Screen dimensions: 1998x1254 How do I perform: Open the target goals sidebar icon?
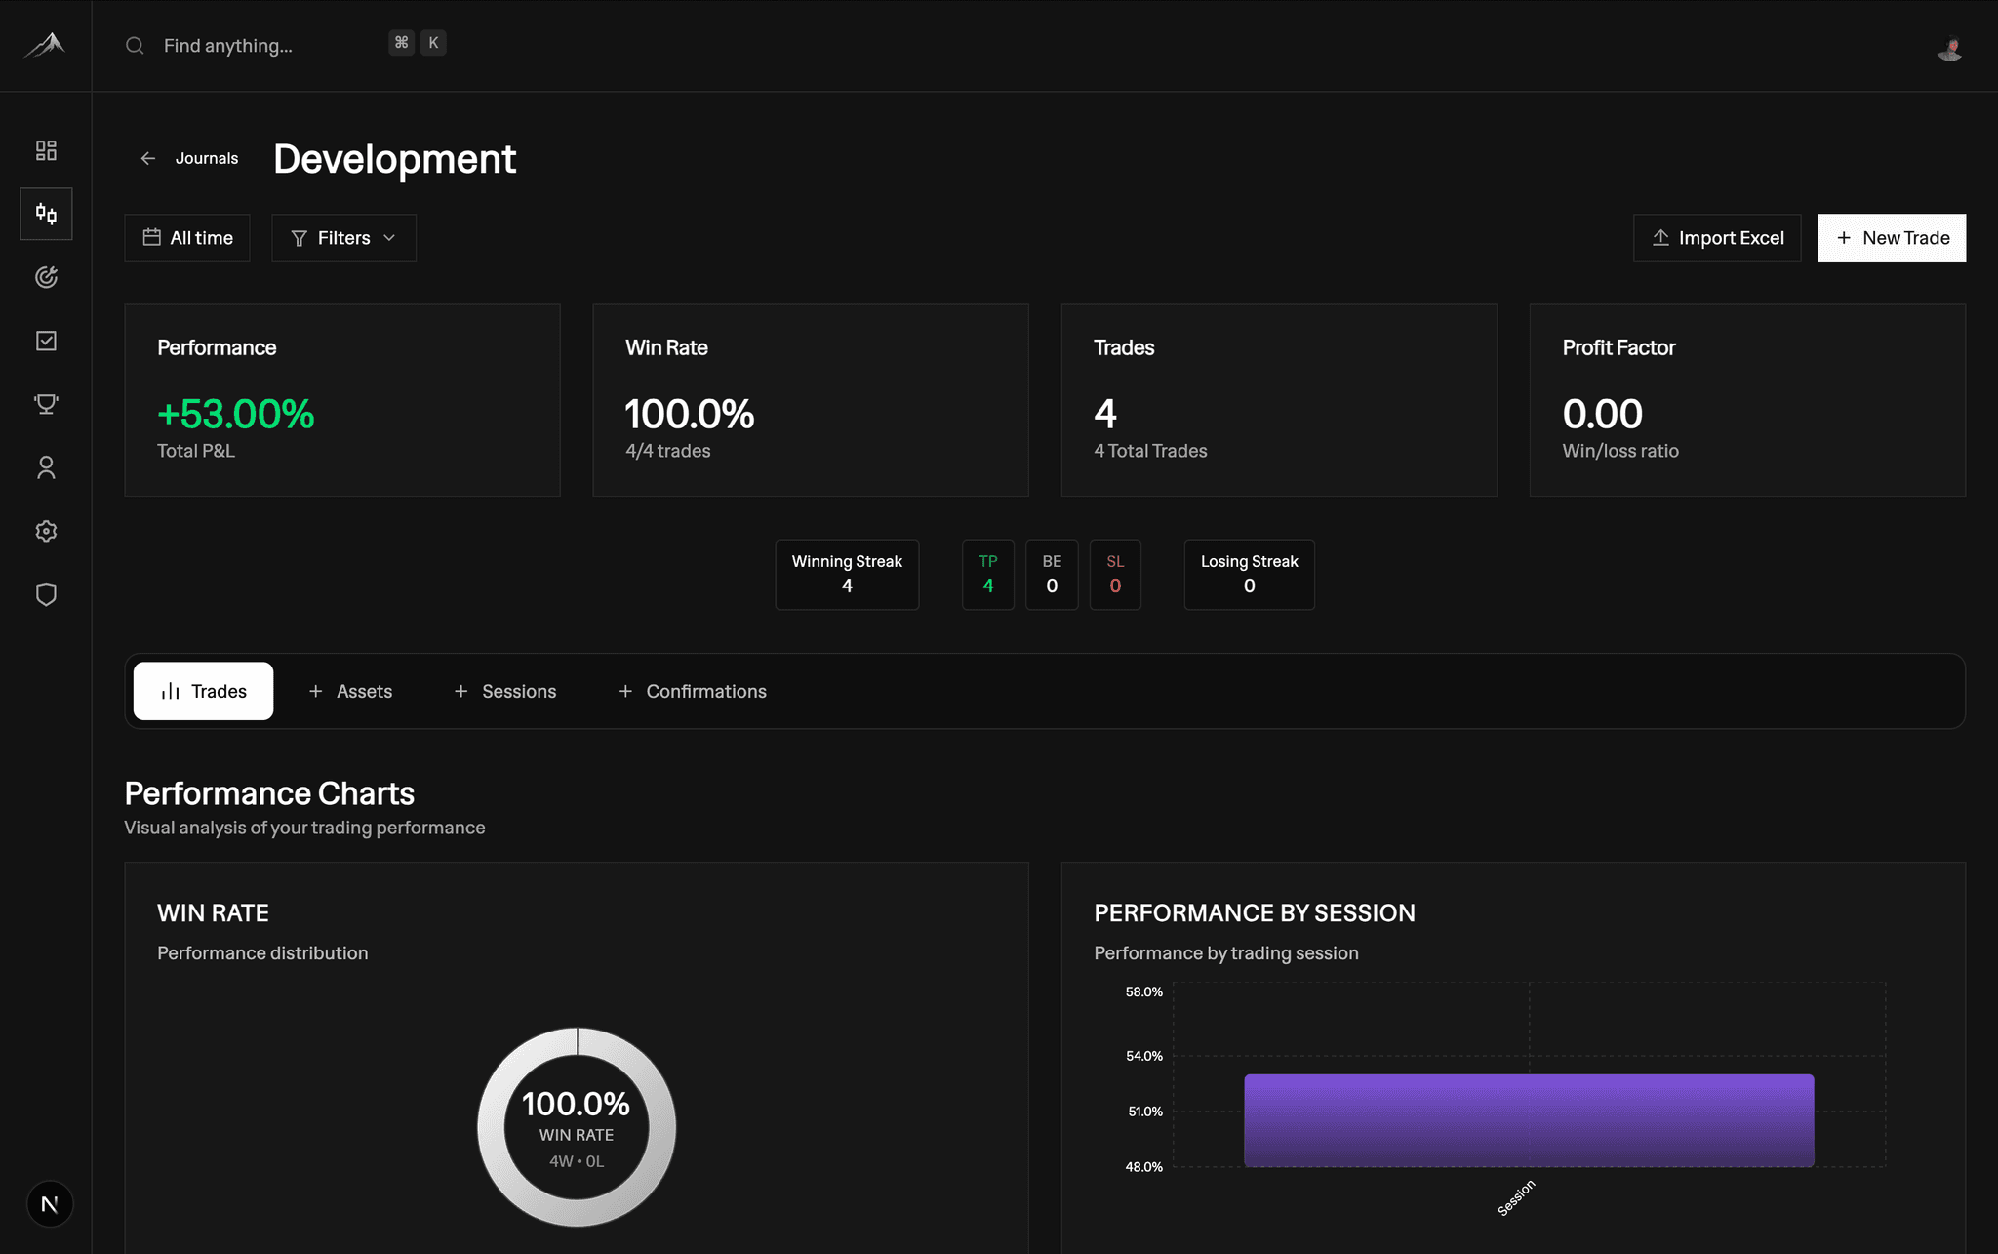coord(46,277)
